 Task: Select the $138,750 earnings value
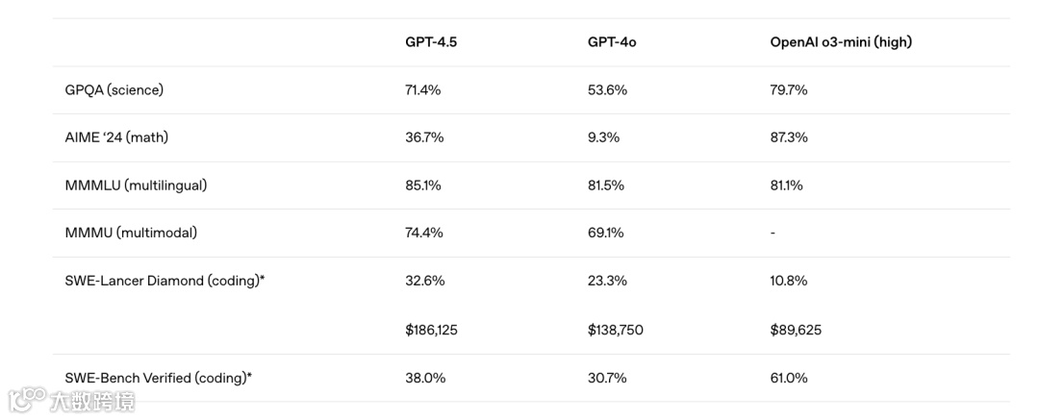tap(616, 330)
